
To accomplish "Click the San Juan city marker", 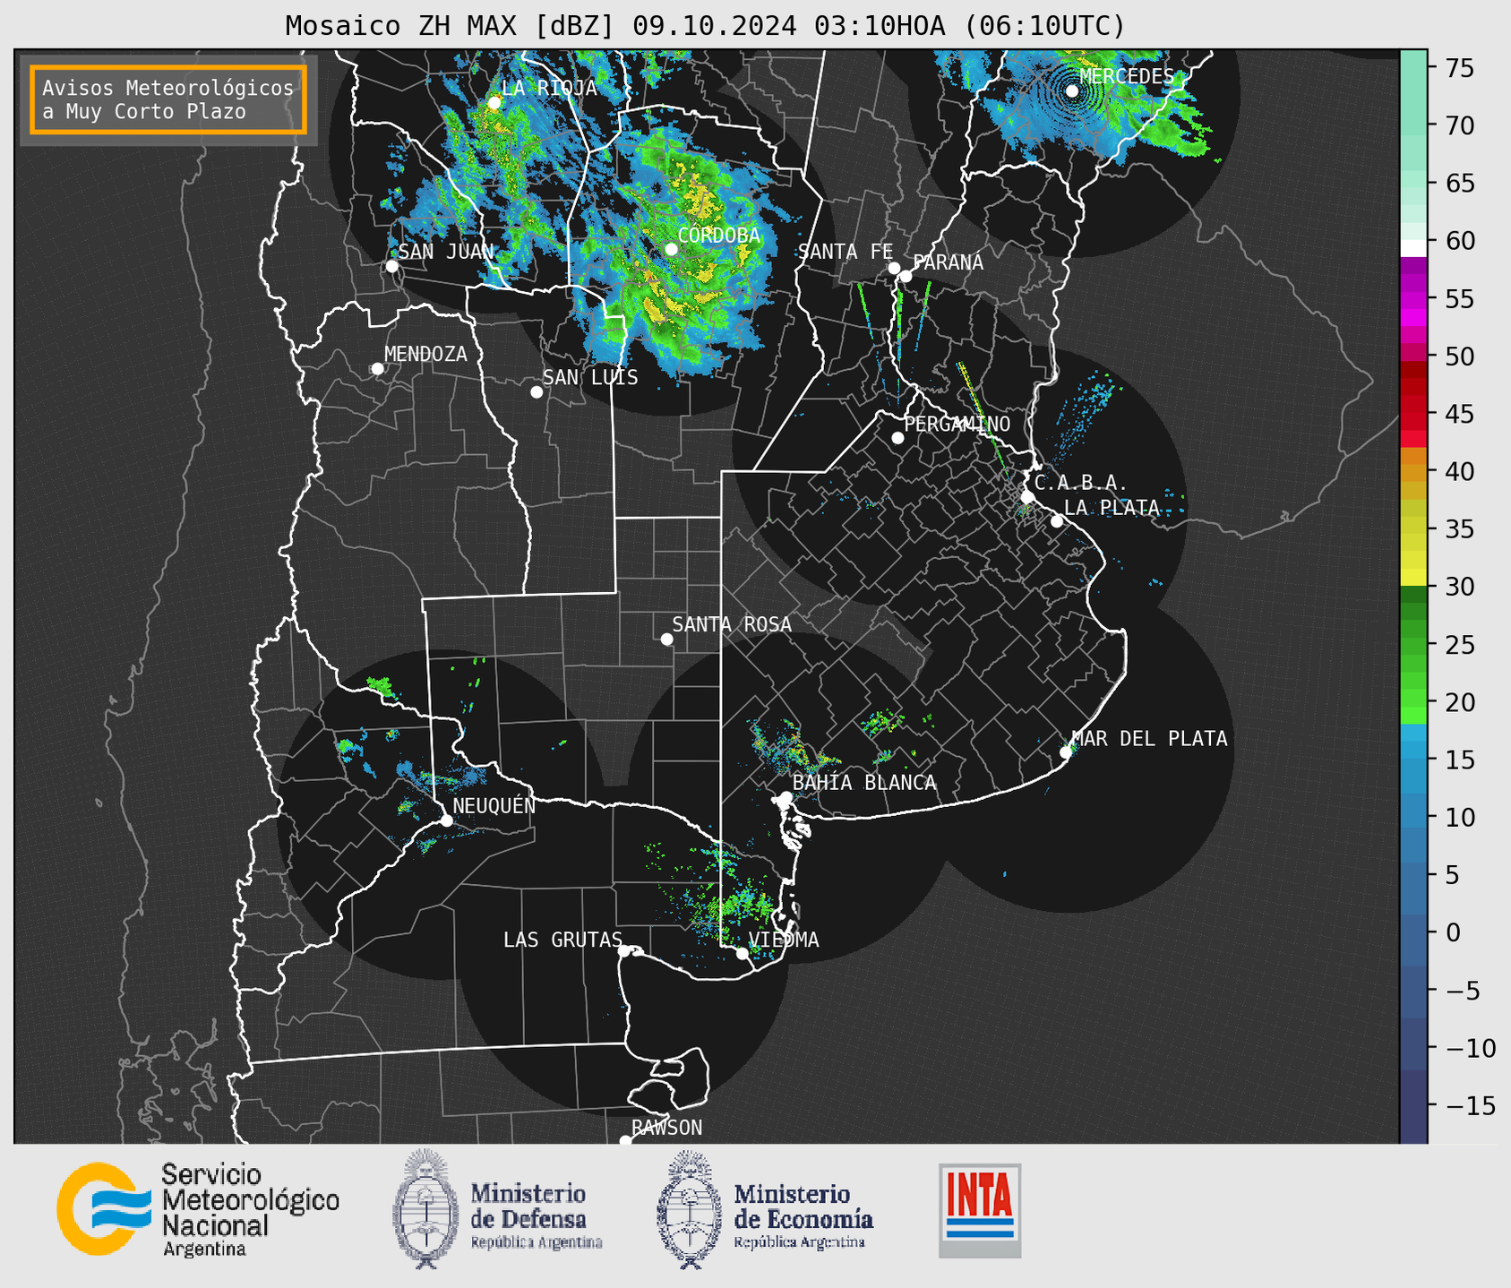I will (391, 266).
